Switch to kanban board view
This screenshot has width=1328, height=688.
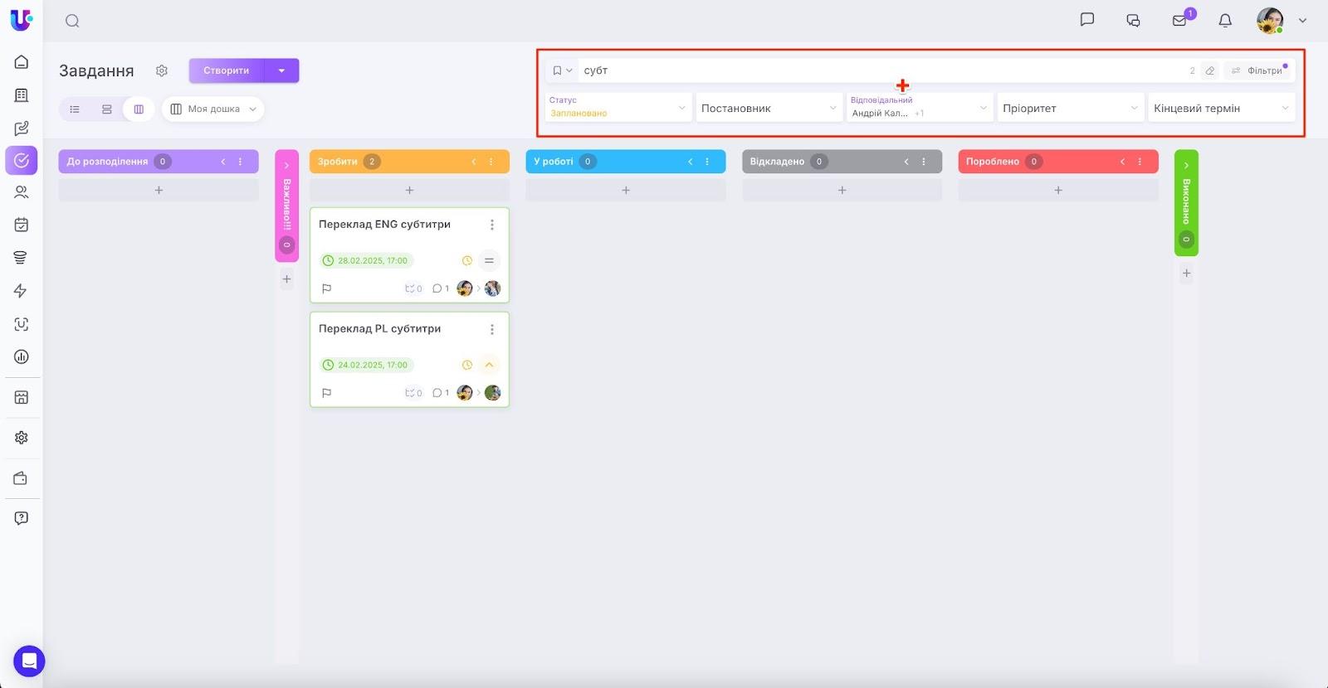pyautogui.click(x=139, y=109)
